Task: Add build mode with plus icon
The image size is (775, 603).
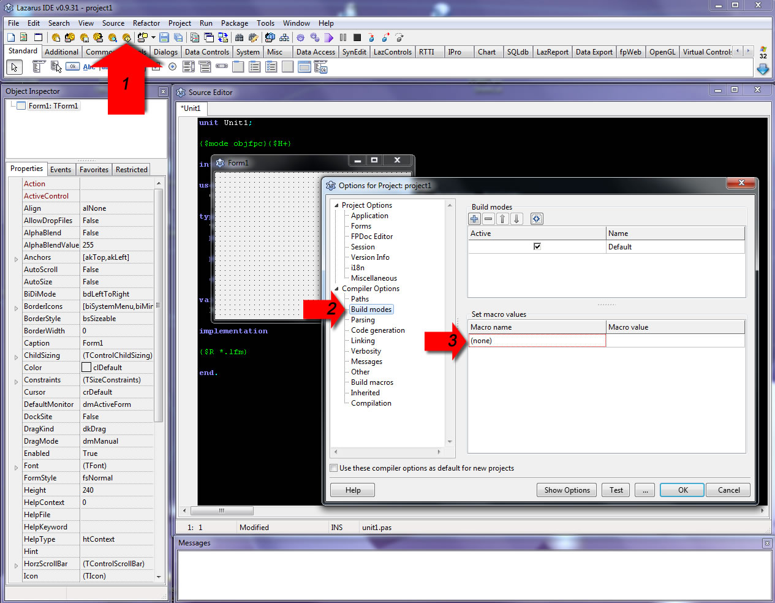Action: 474,219
